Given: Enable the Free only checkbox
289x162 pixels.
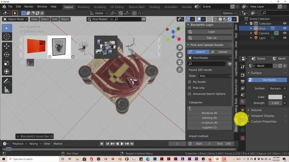Looking at the screenshot, I should [x=190, y=88].
